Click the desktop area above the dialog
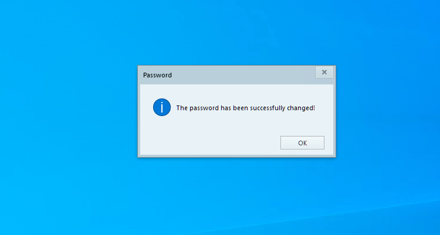Viewport: 440px width, 235px height. click(x=236, y=32)
